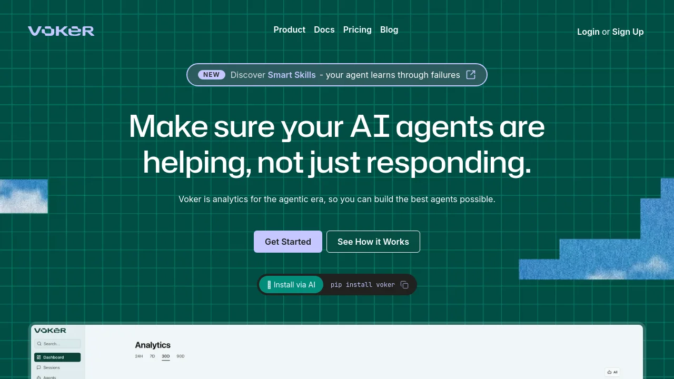Click the All filter icon in preview
Viewport: 674px width, 379px height.
click(609, 372)
